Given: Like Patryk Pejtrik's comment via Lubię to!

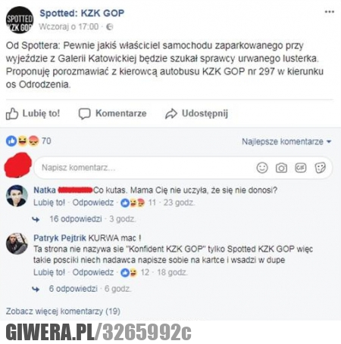Looking at the screenshot, I should coord(49,272).
